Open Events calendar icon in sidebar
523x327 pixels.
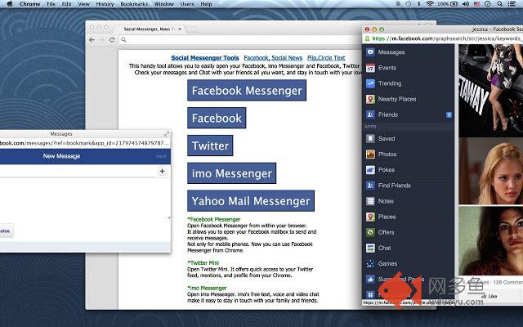coord(370,68)
